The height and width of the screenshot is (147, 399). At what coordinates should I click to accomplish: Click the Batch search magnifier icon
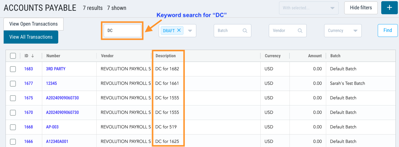245,31
